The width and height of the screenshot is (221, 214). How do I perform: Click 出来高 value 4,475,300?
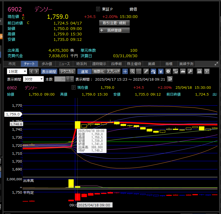point(58,50)
